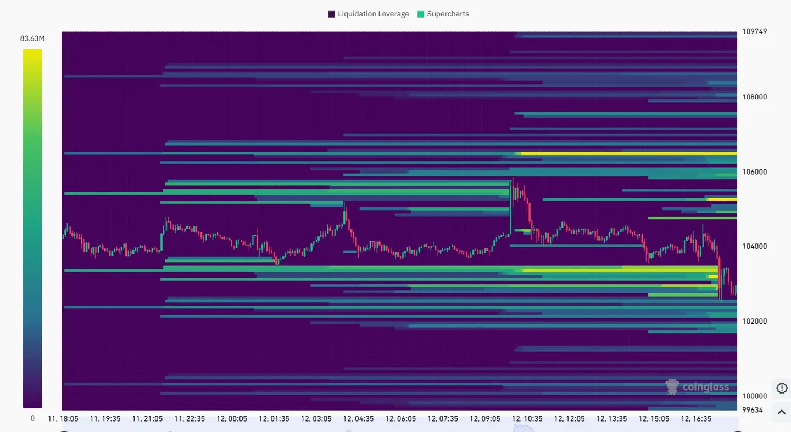Click the 12, 16:35 time axis label
The height and width of the screenshot is (432, 791).
click(696, 419)
